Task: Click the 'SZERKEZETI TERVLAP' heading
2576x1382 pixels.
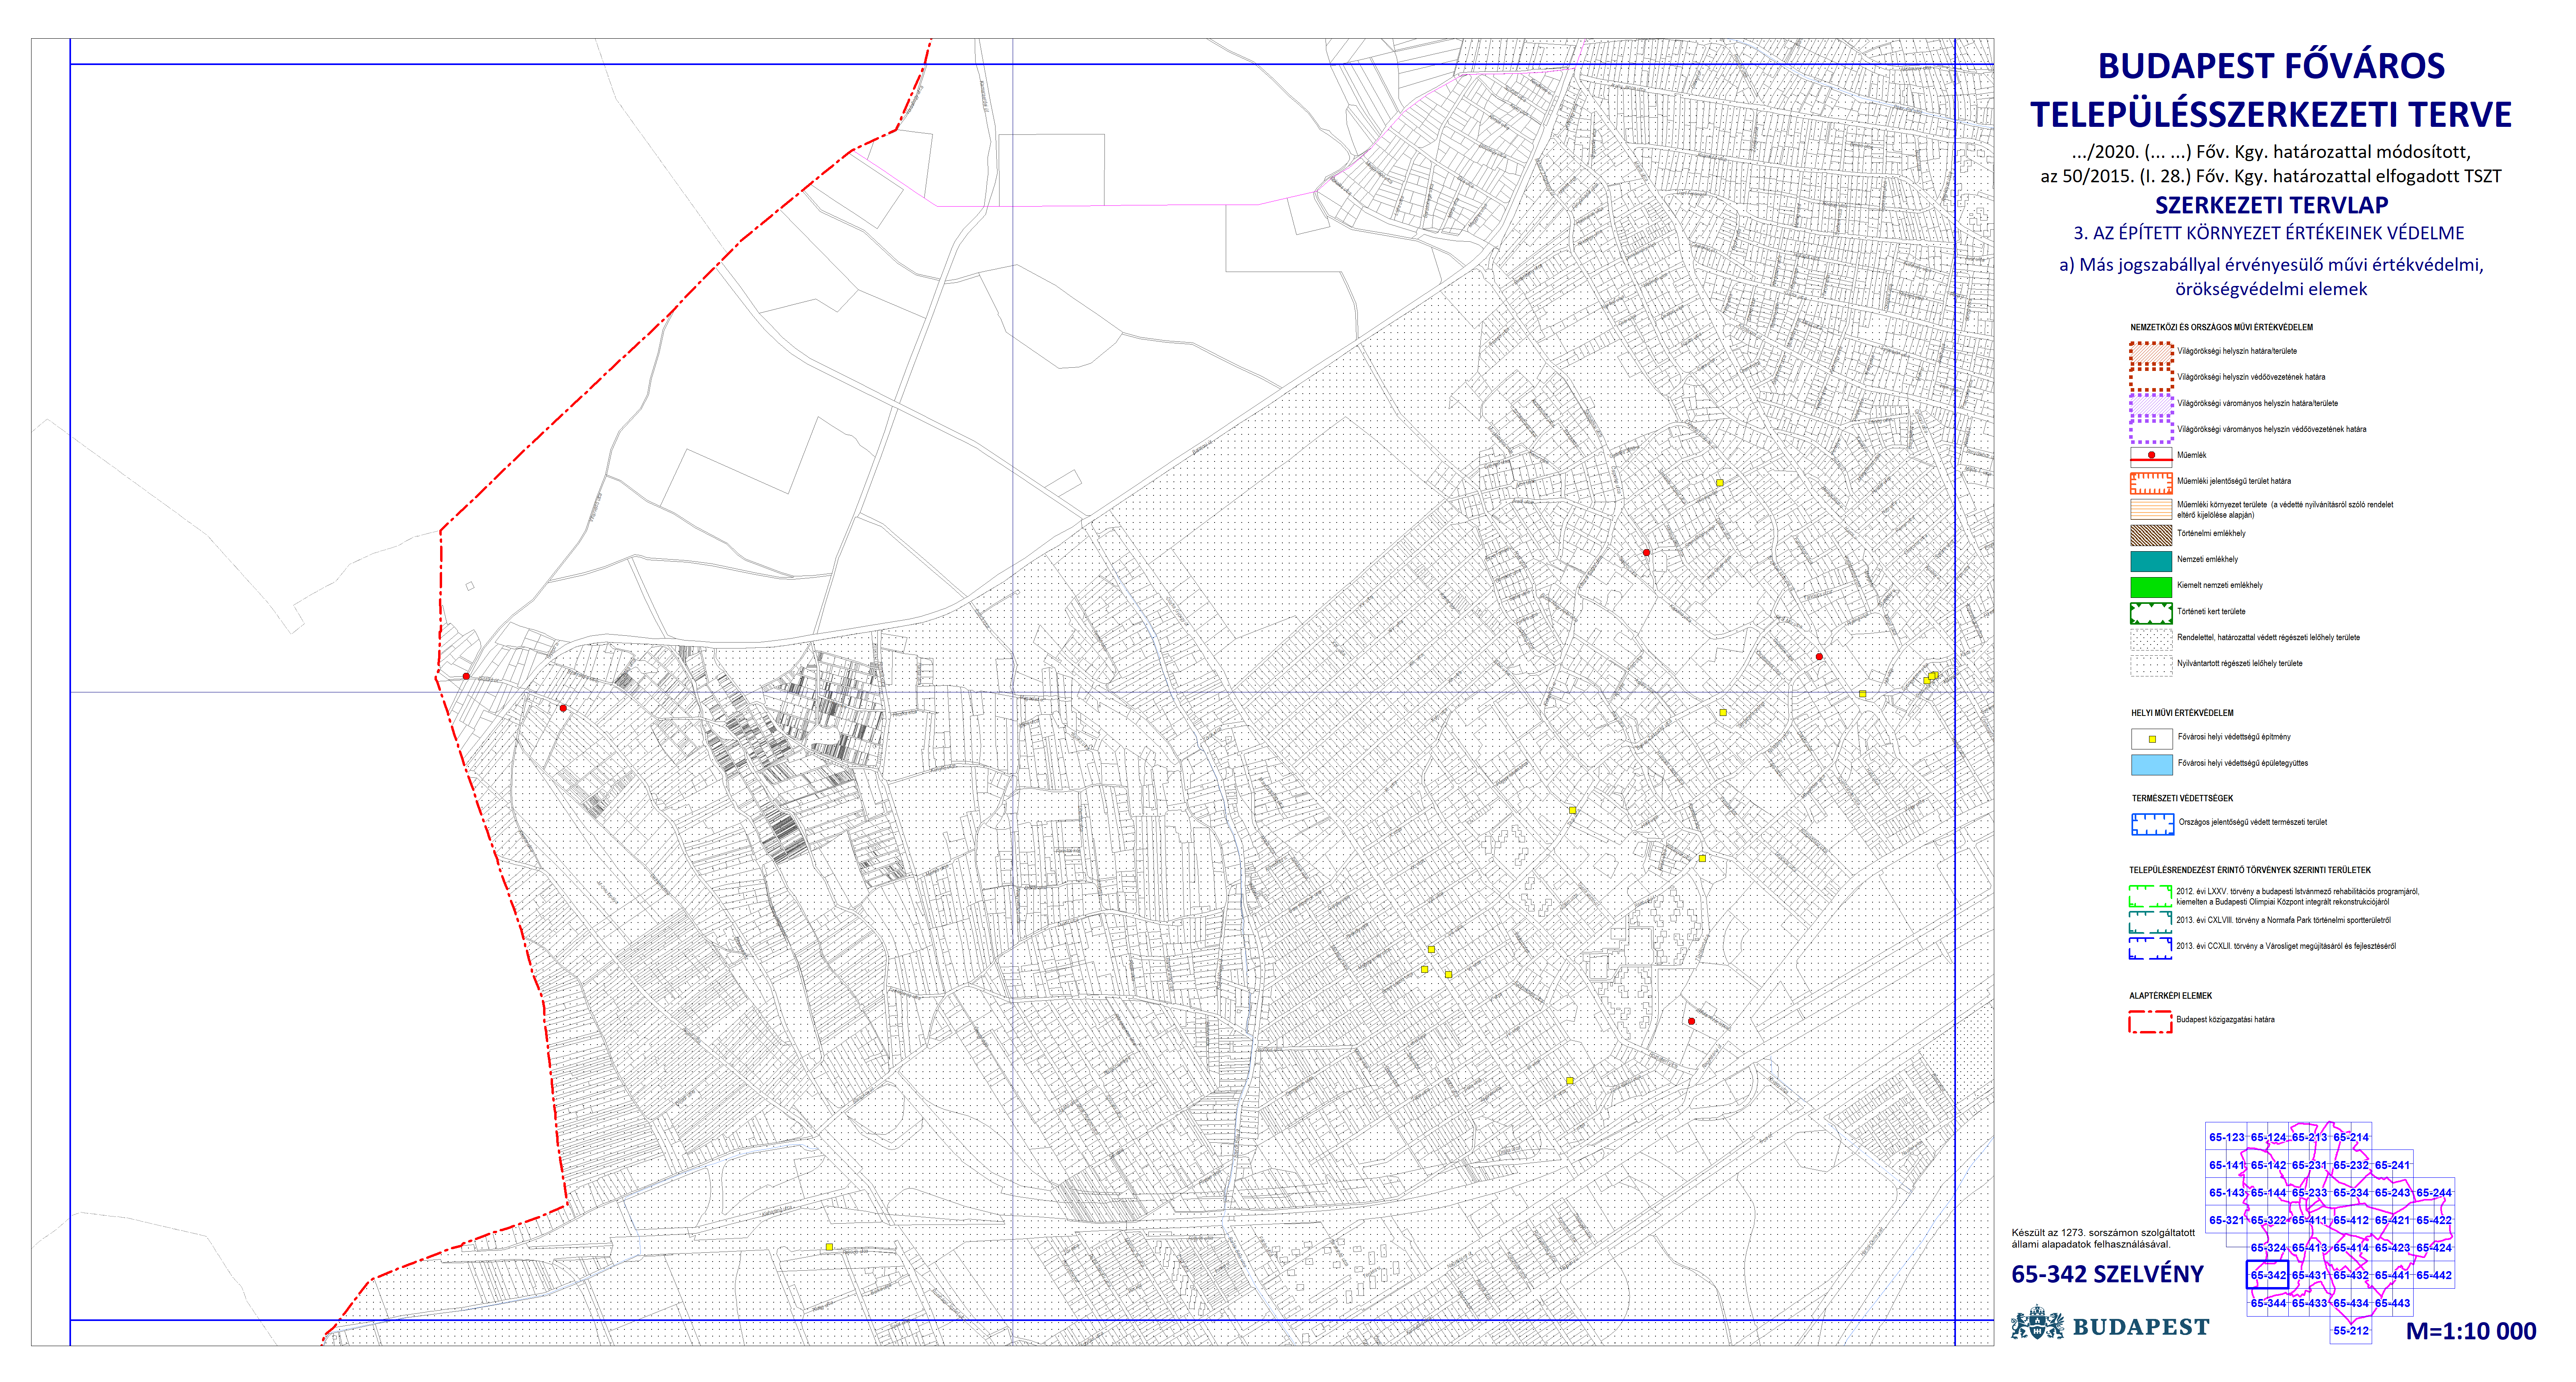Action: pos(2271,205)
